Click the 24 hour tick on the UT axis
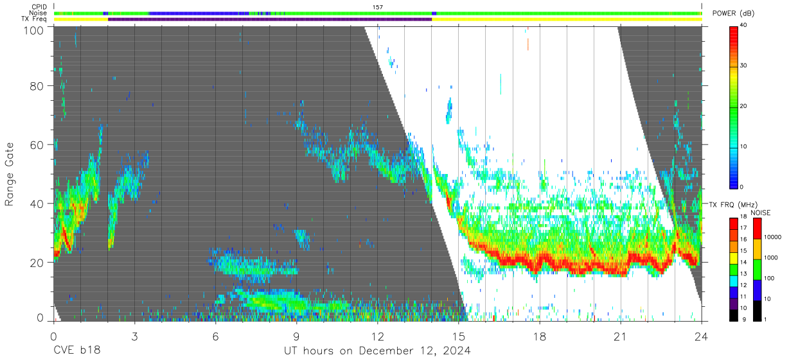Screen dimensions: 789x364 coord(701,335)
